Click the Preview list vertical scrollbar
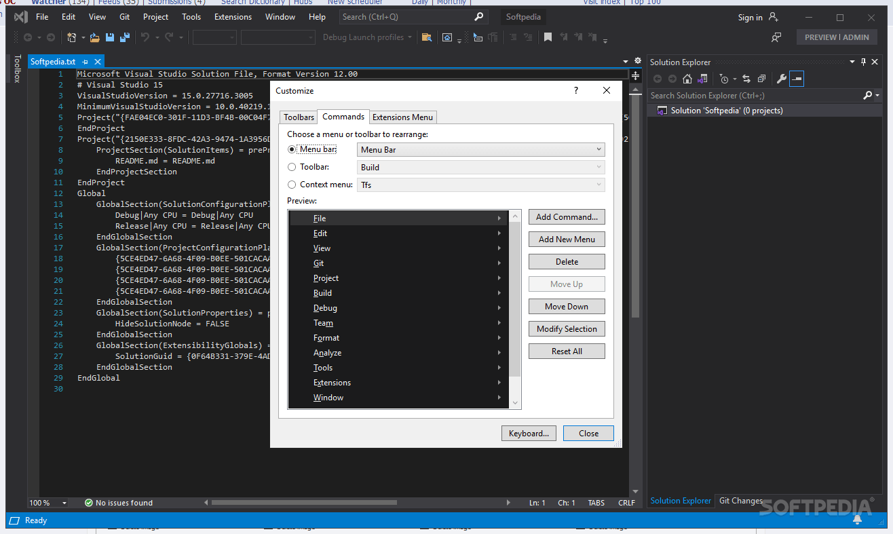The image size is (893, 534). [515, 309]
